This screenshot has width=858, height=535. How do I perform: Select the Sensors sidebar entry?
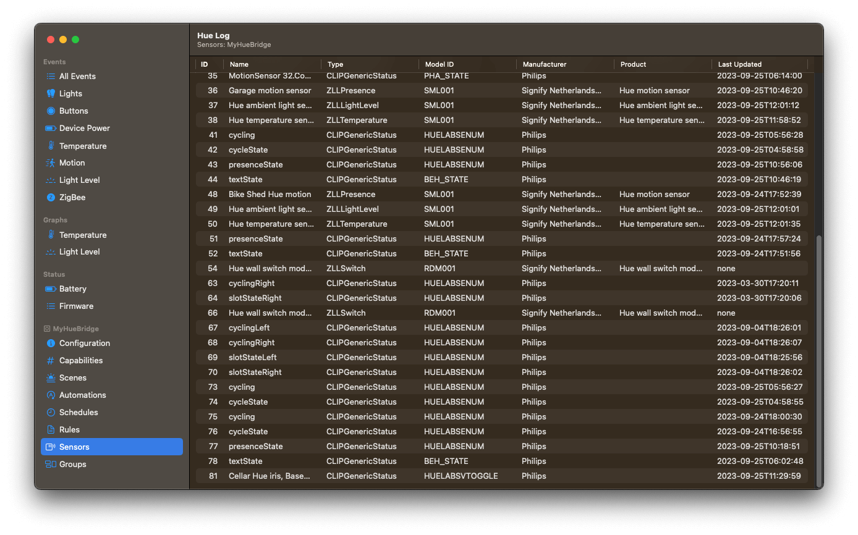[74, 447]
